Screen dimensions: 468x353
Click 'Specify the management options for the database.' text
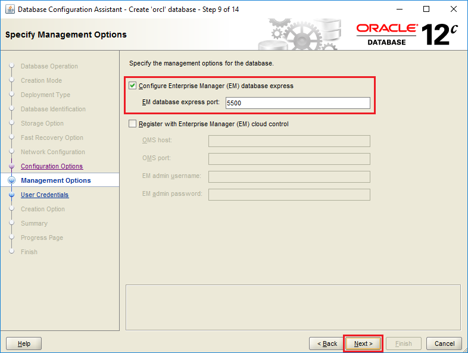click(x=201, y=63)
